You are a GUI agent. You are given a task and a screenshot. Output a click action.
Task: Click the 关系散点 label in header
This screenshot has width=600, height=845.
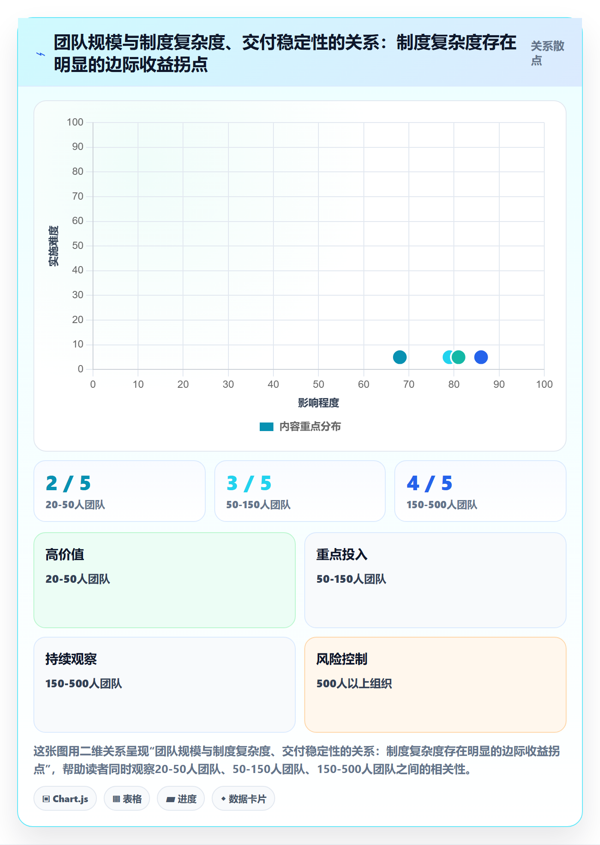pyautogui.click(x=547, y=53)
